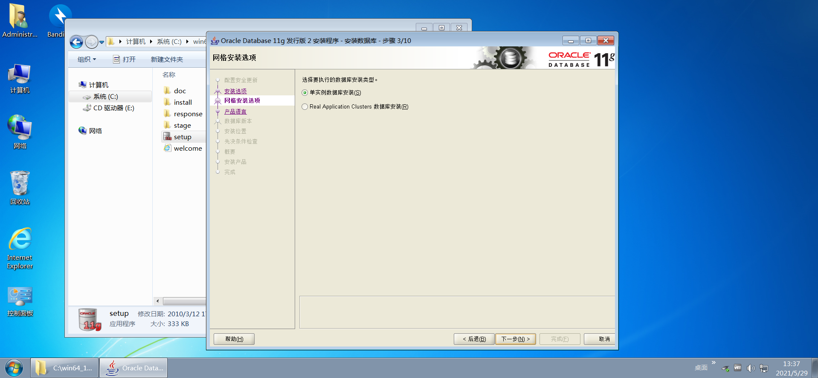Screen dimensions: 818x378
Task: Click 新建文件夹 in Explorer toolbar
Action: [167, 59]
